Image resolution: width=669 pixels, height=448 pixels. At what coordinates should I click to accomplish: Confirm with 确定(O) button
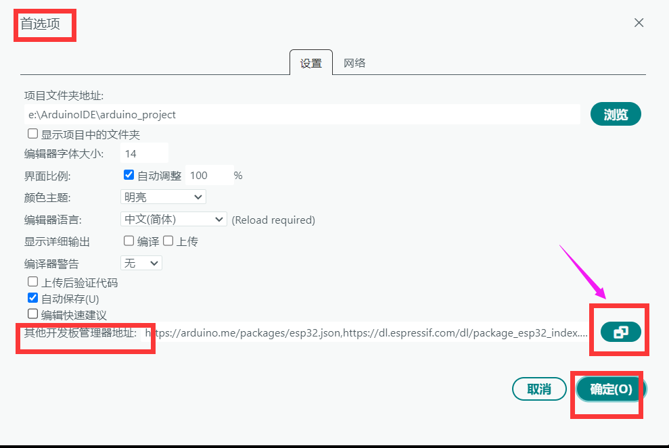point(612,389)
